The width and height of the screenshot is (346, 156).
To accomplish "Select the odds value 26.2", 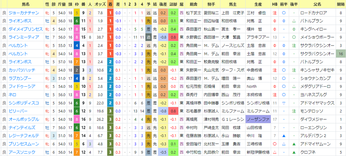I will pos(100,119).
